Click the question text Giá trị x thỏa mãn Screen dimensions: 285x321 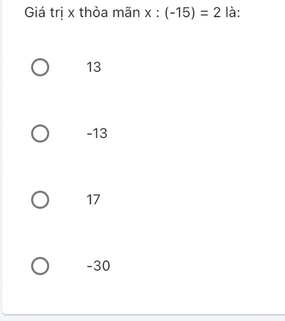pos(82,13)
